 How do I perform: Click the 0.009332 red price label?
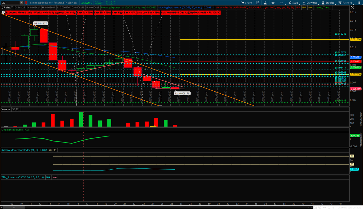point(356,61)
